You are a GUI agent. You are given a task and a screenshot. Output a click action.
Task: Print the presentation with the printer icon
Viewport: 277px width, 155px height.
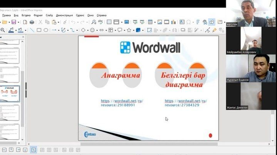click(32, 22)
